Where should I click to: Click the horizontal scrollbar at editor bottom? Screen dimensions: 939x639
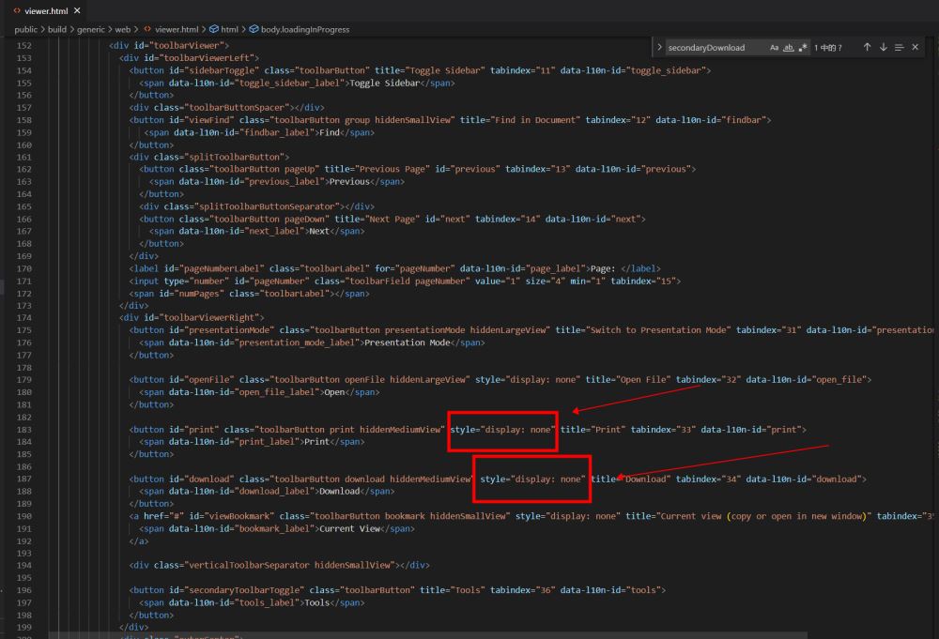(x=427, y=635)
